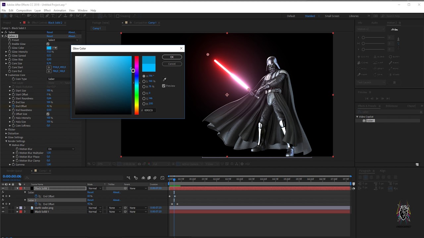Click Cancel in the Glow Color dialog

point(172,64)
